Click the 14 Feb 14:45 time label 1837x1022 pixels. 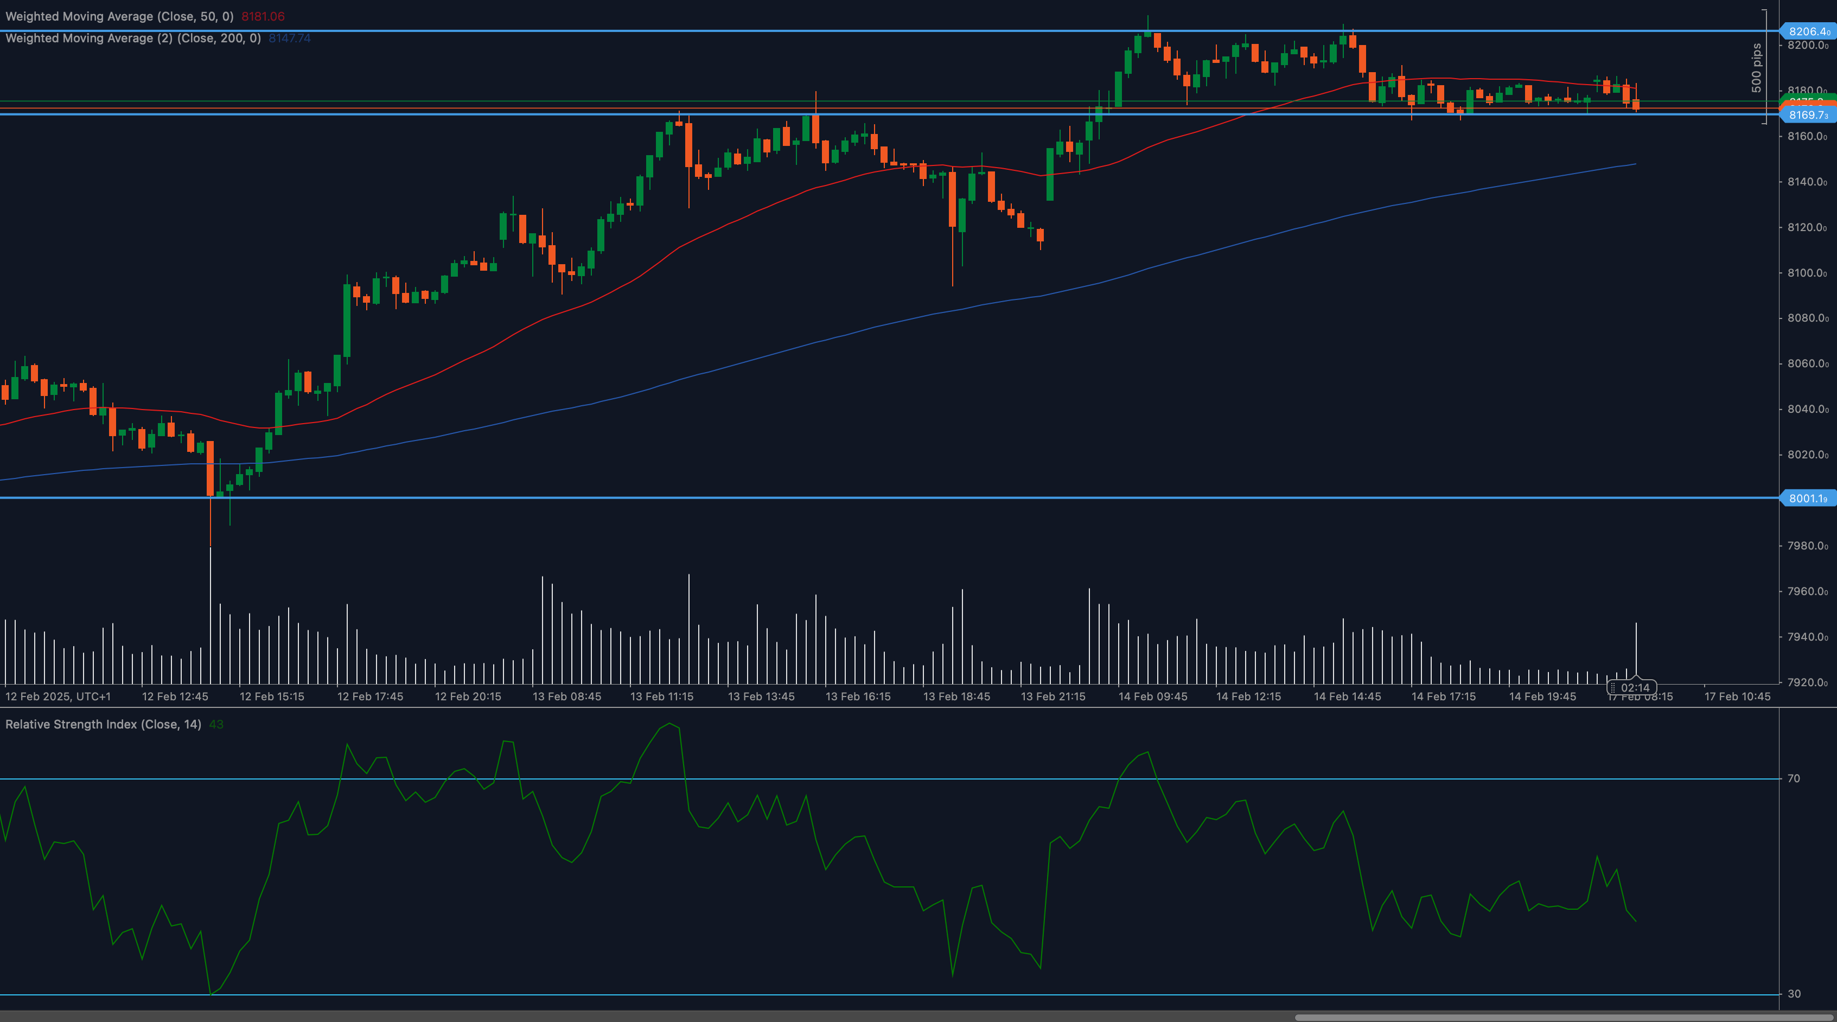pos(1347,697)
